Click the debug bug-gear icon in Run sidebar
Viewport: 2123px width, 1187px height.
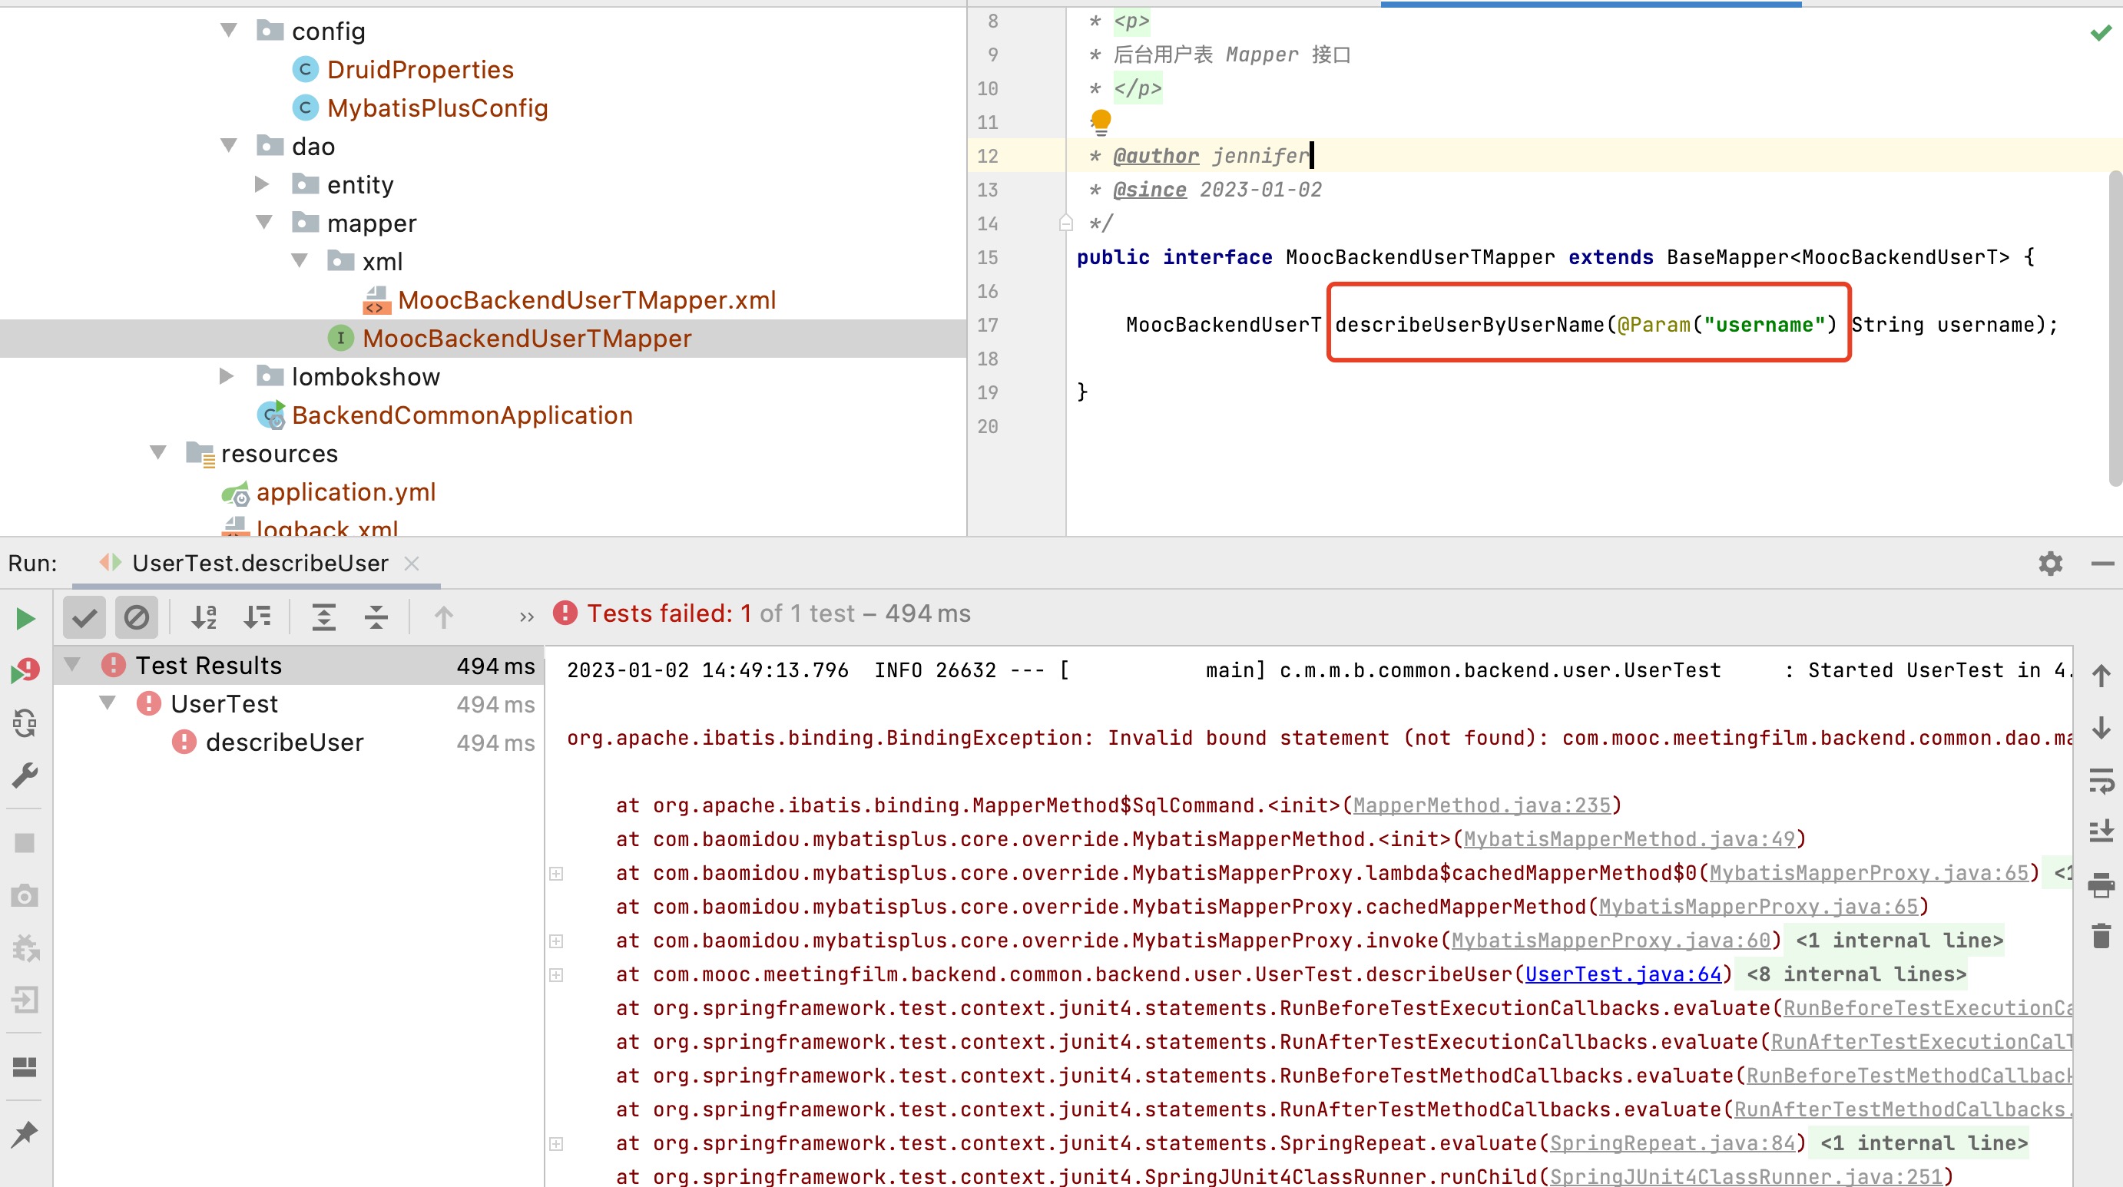tap(25, 948)
